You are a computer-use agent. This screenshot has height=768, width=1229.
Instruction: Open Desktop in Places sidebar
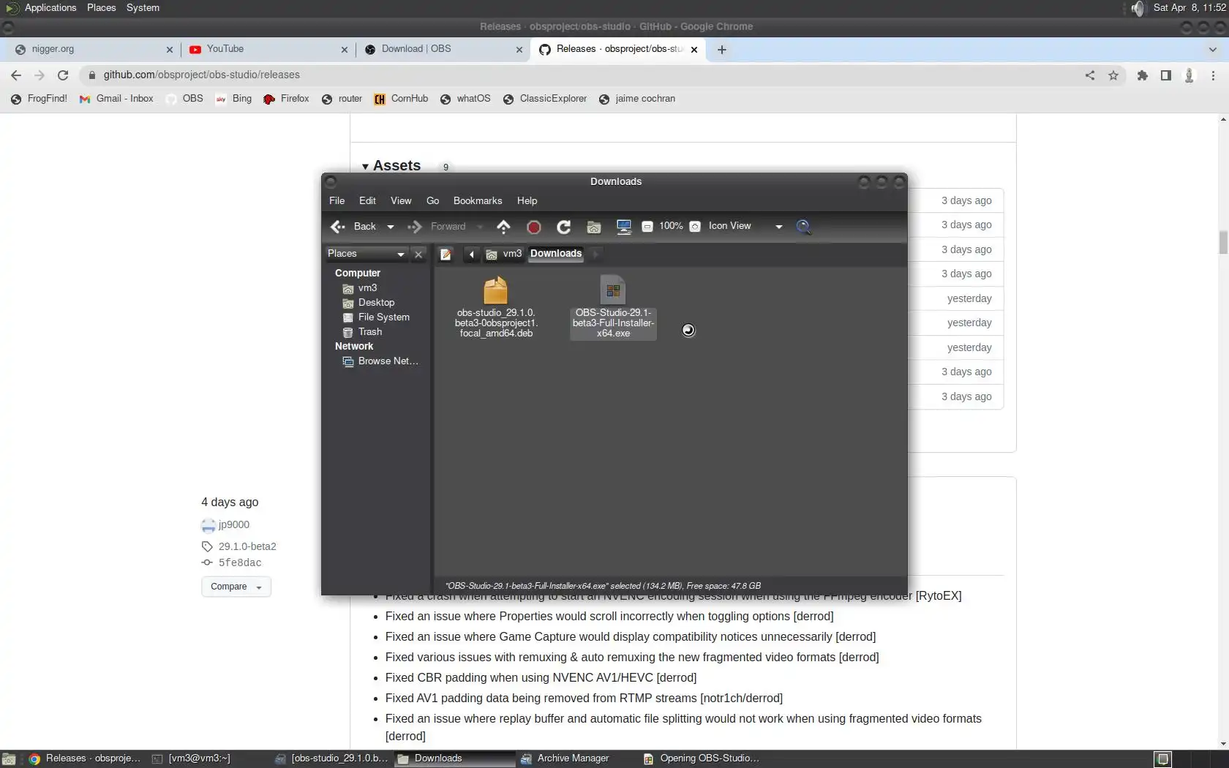(376, 303)
